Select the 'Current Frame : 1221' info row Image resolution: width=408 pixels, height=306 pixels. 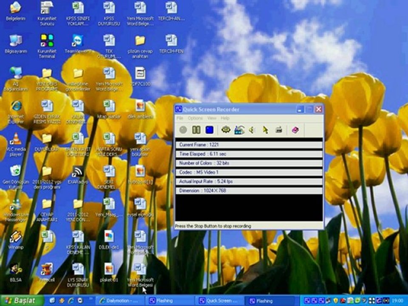pos(249,144)
